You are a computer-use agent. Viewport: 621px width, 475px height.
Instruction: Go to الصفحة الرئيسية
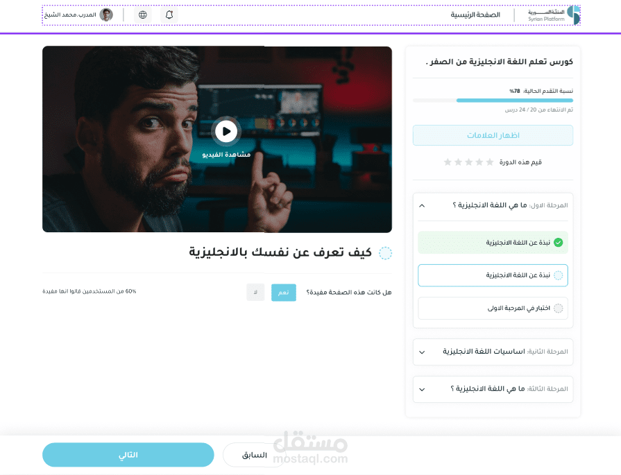475,15
